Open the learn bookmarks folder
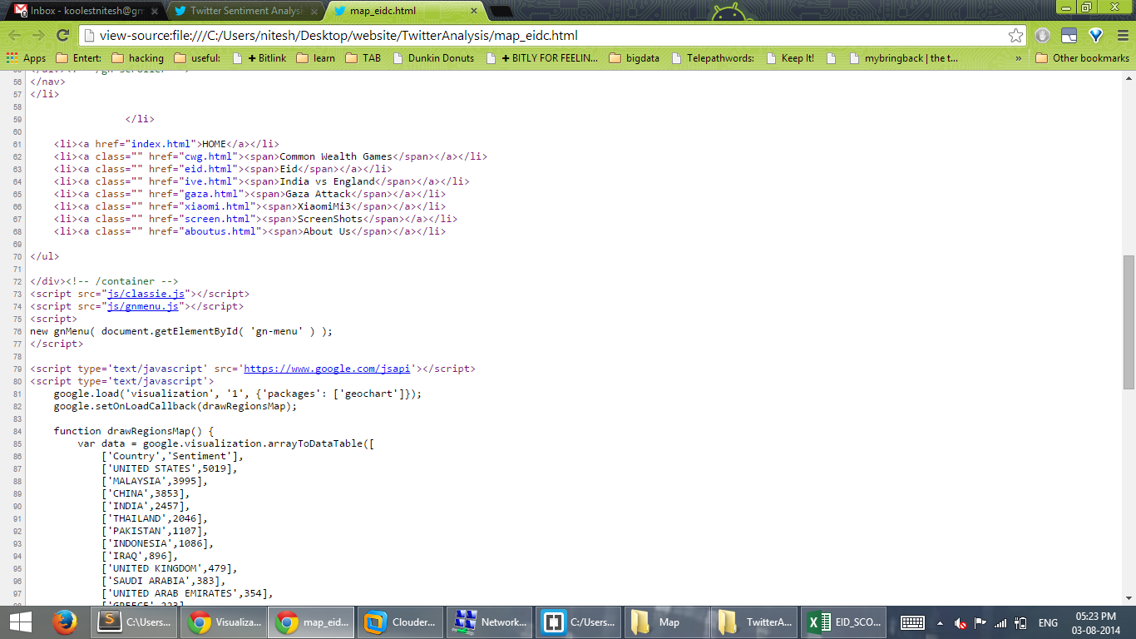 click(x=316, y=58)
